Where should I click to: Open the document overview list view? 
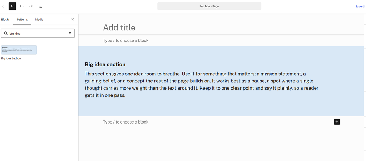click(x=40, y=6)
